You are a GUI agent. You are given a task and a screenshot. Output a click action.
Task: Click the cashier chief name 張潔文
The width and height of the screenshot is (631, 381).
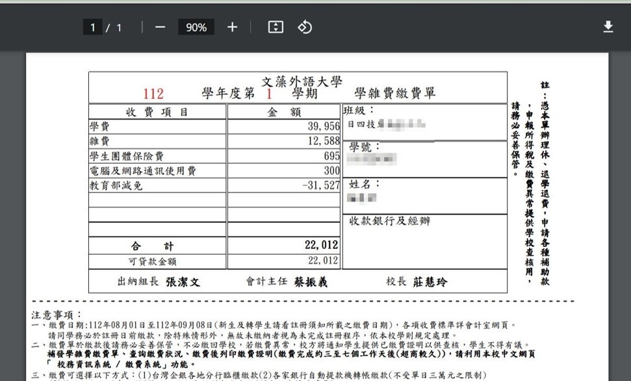183,282
